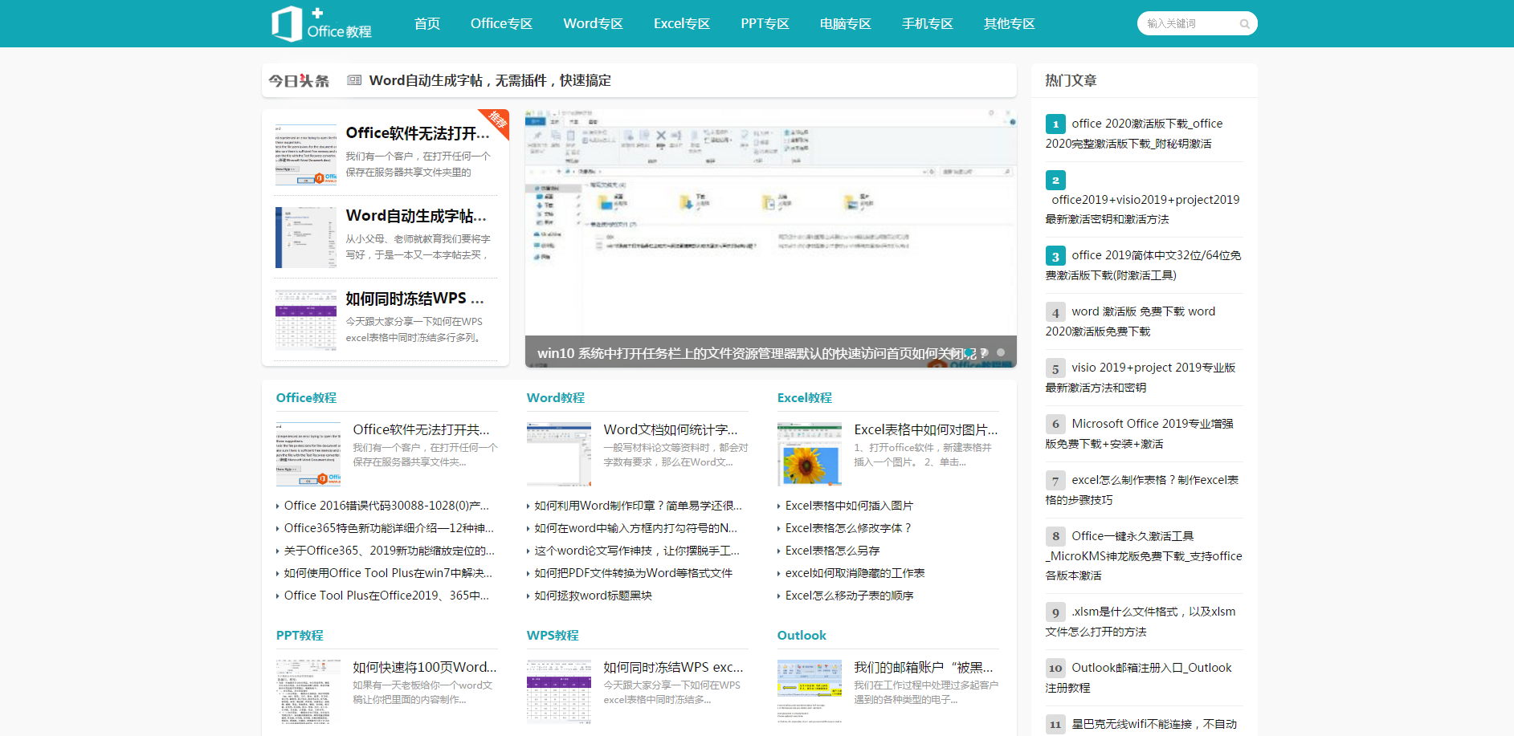Open 电脑专区 navigation item

846,24
